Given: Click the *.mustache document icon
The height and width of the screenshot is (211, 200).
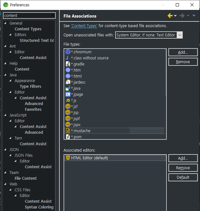Looking at the screenshot, I should 68,131.
